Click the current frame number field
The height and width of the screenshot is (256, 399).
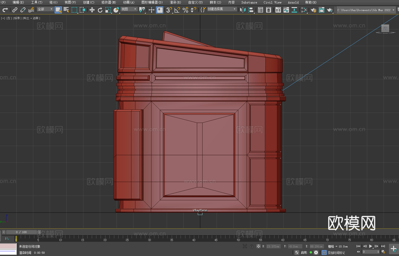(369, 252)
